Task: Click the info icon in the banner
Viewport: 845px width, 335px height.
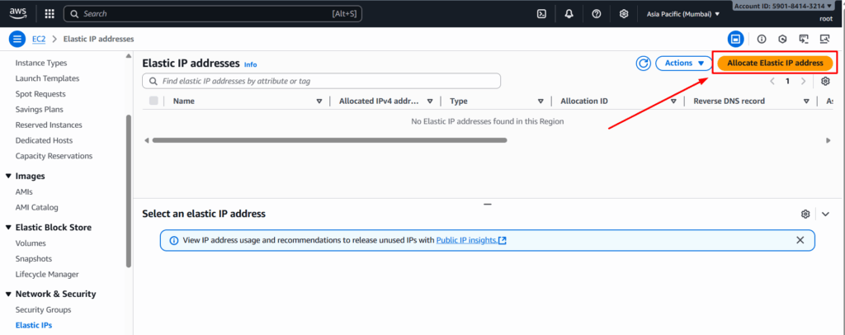Action: coord(173,241)
